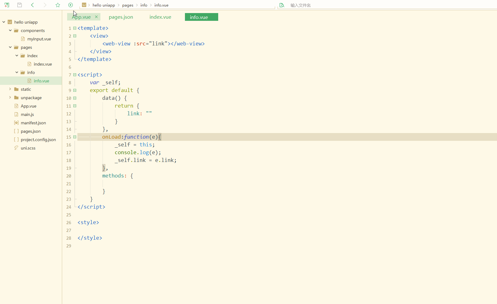Click the project icon in the breadcrumb
Image resolution: width=497 pixels, height=304 pixels.
coord(84,5)
